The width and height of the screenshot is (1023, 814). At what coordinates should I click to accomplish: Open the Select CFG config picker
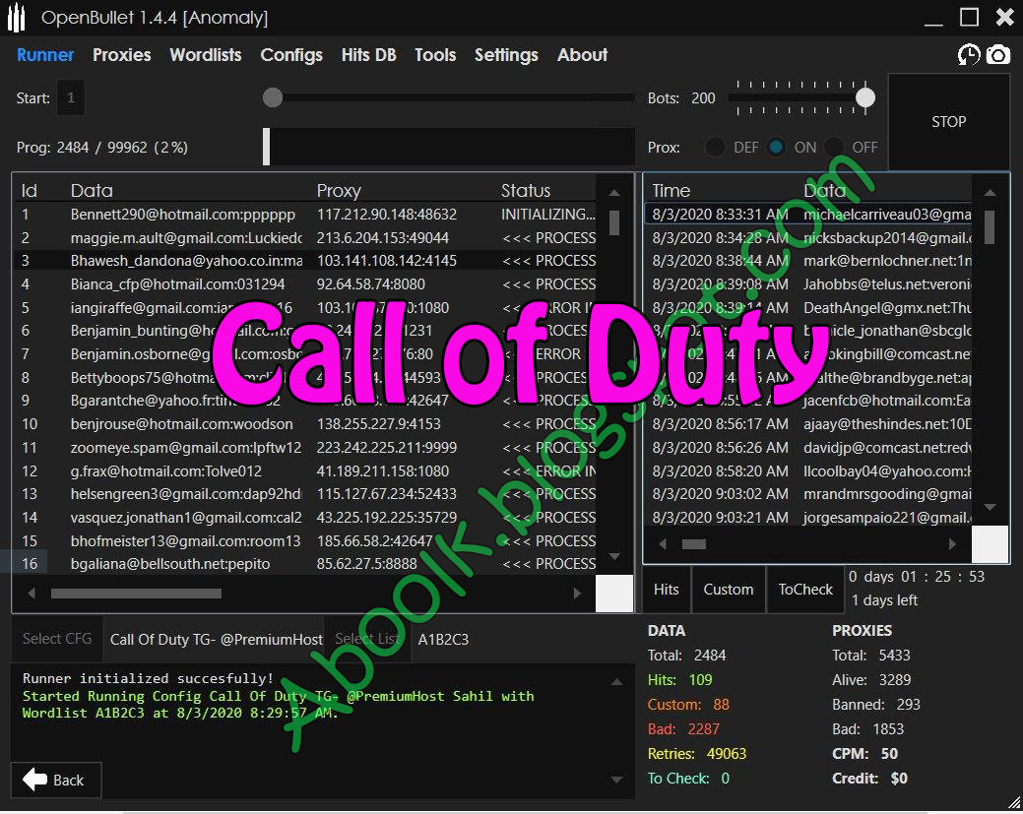56,638
